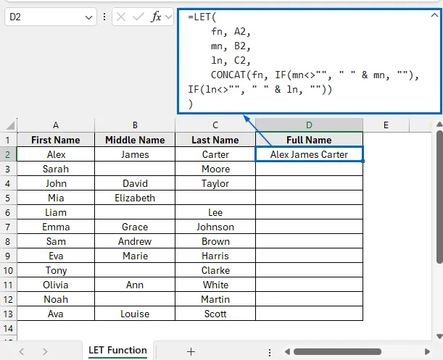The image size is (443, 360).
Task: Select the cell with Martin
Action: click(x=215, y=299)
